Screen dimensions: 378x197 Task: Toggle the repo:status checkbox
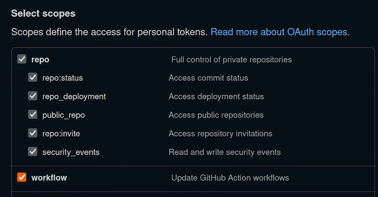point(33,77)
